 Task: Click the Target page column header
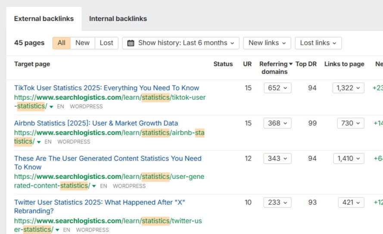click(32, 64)
